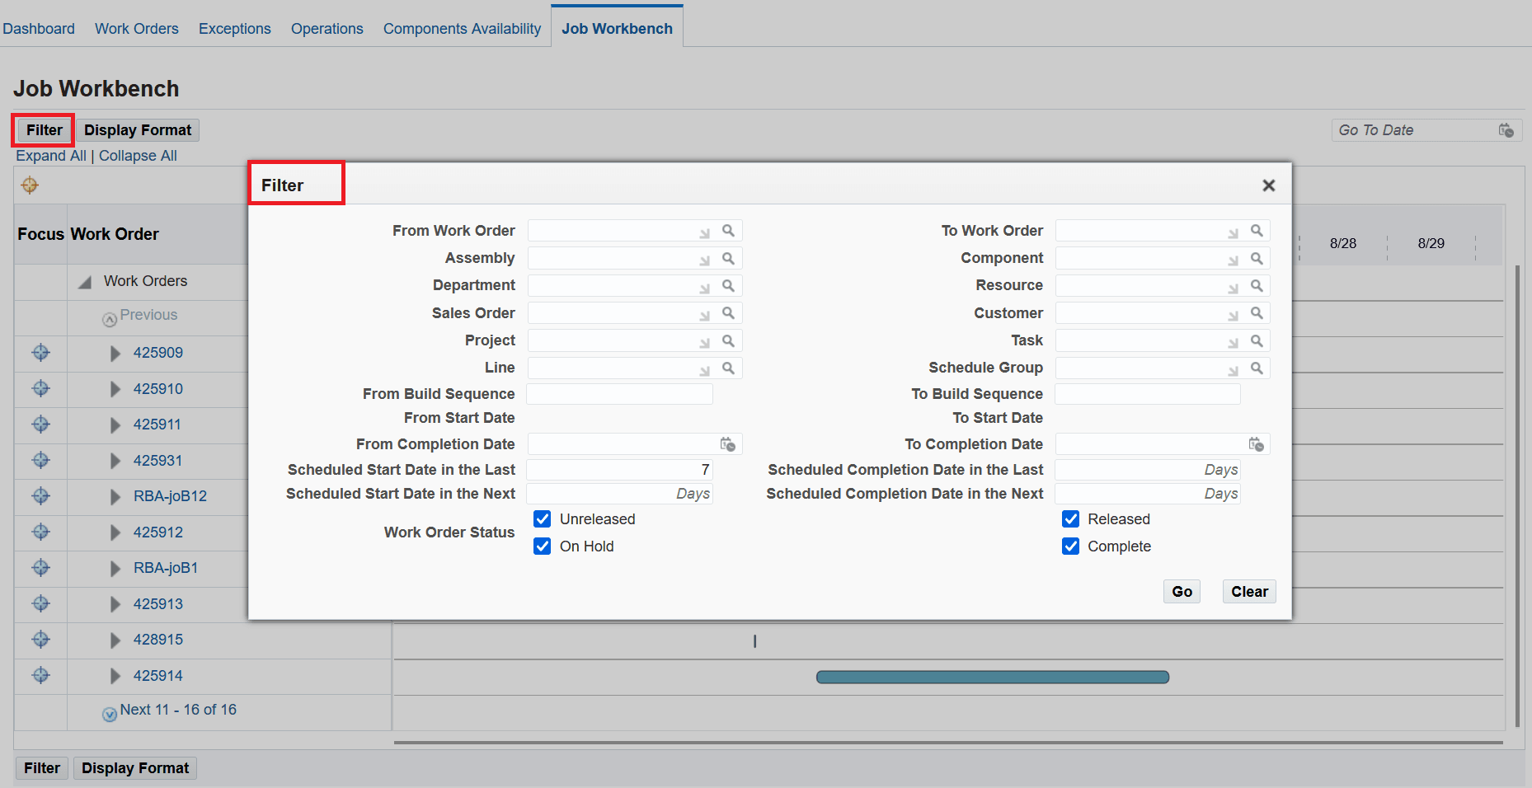The image size is (1532, 788).
Task: Open search for From Work Order field
Action: pyautogui.click(x=729, y=231)
